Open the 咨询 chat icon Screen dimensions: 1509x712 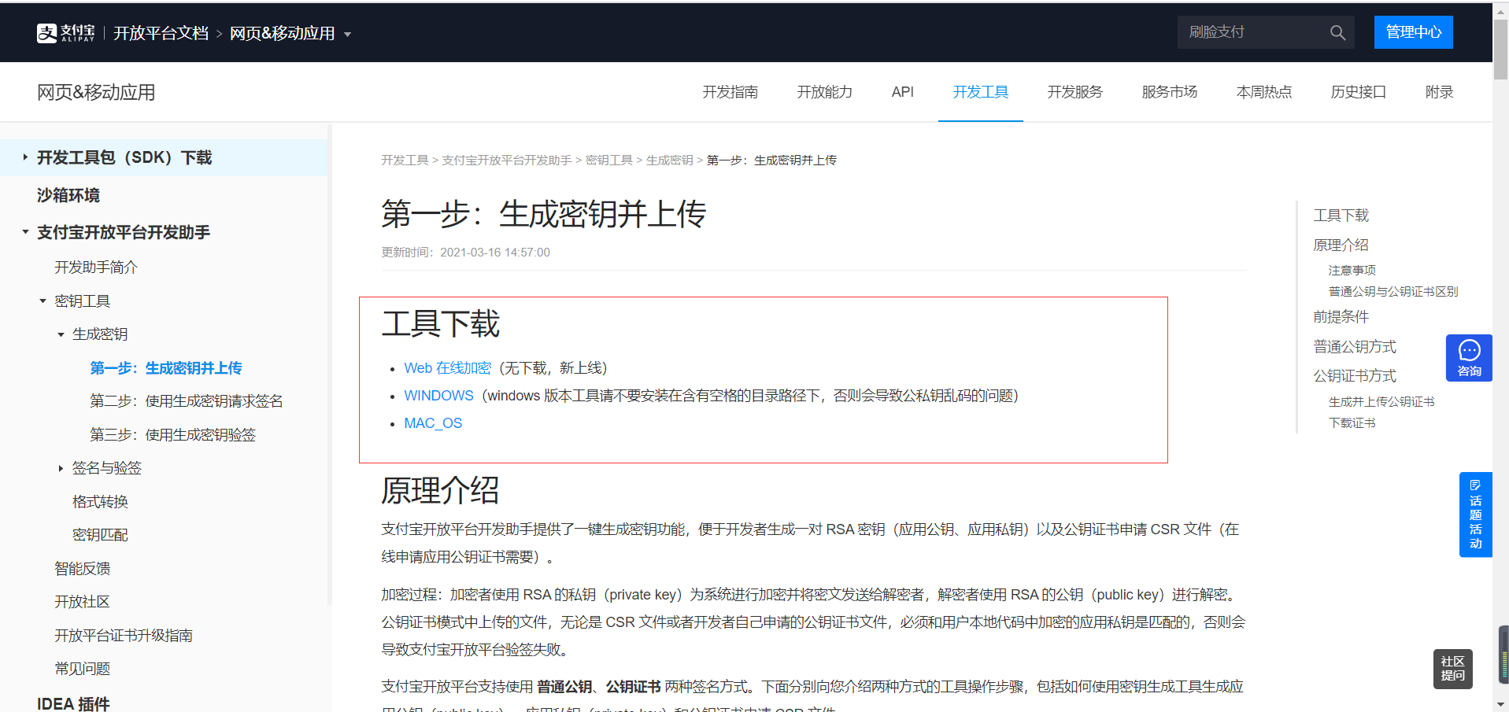pyautogui.click(x=1468, y=358)
